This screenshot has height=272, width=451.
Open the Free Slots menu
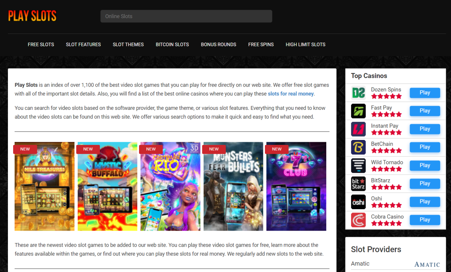(41, 44)
